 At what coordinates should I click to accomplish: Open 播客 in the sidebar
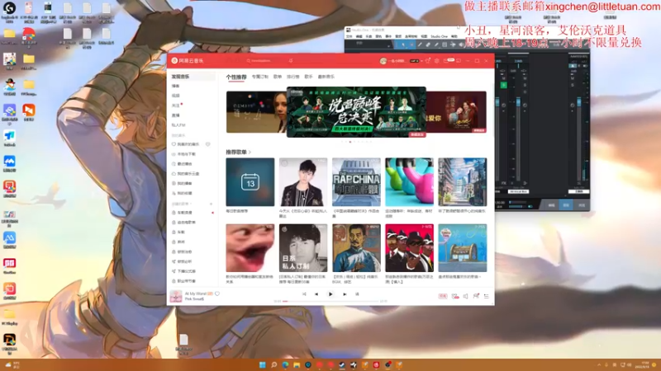176,86
